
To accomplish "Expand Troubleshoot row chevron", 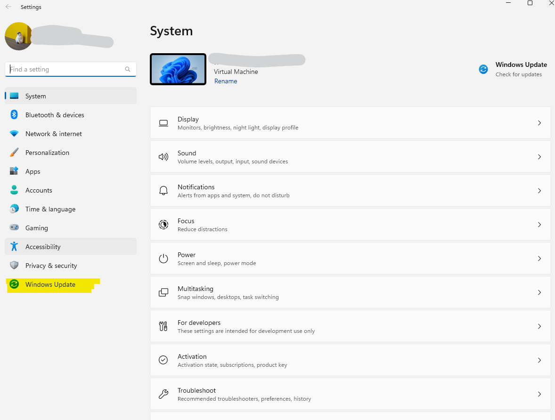I will pos(539,394).
